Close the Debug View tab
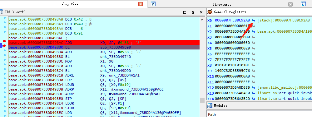312x117 pixels. click(x=141, y=4)
